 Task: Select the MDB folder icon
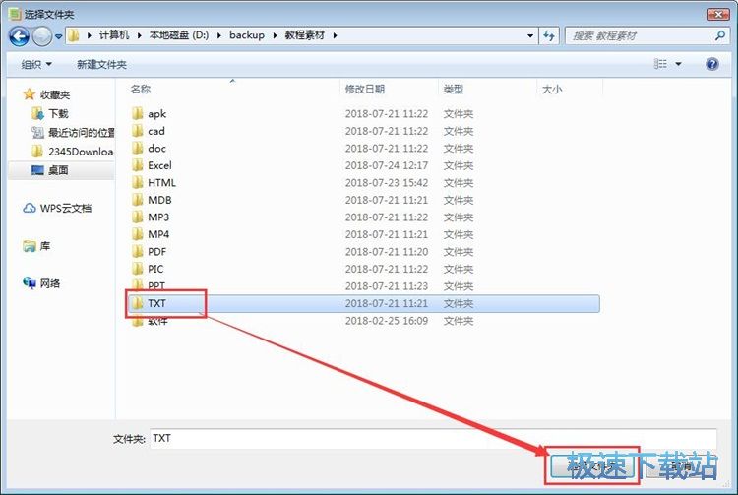click(x=138, y=200)
